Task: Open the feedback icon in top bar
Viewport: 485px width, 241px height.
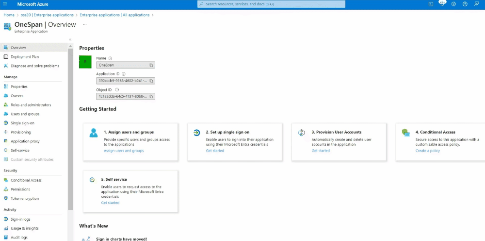Action: 476,4
